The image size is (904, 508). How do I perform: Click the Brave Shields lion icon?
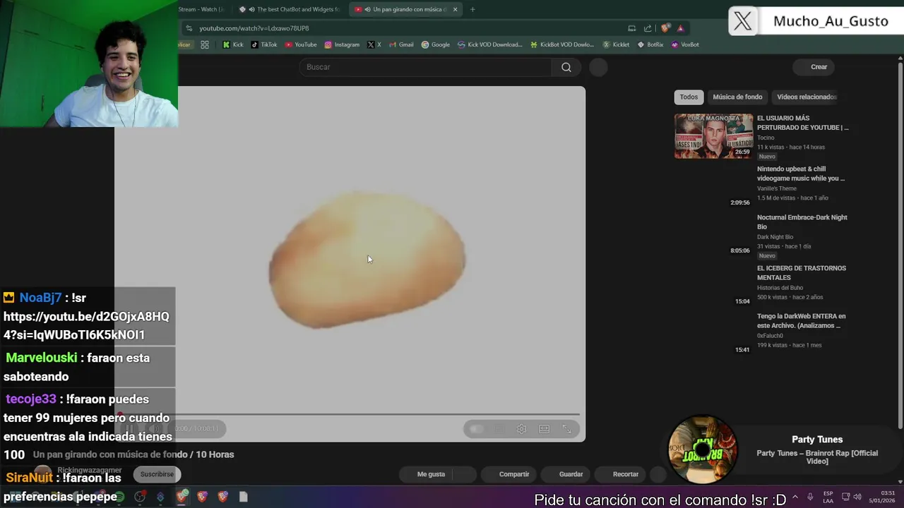[x=665, y=28]
